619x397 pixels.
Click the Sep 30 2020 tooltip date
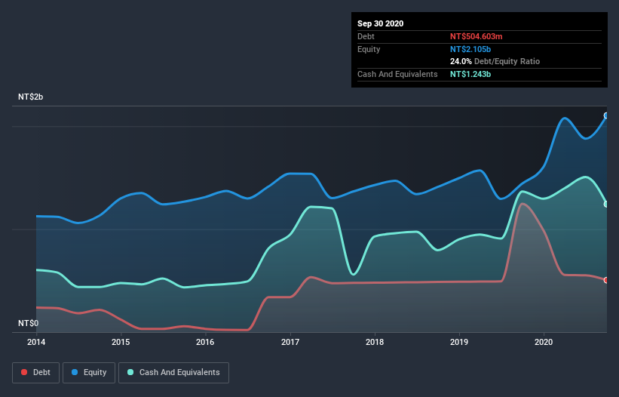coord(381,23)
